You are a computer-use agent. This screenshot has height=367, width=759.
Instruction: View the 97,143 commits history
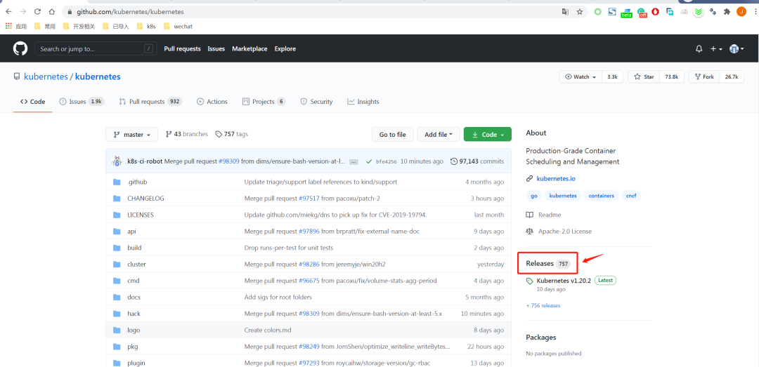pos(476,161)
